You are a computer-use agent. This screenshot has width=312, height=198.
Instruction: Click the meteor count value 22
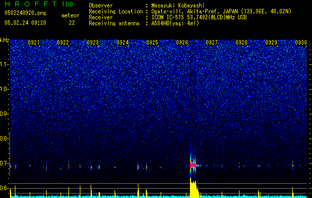click(x=72, y=23)
